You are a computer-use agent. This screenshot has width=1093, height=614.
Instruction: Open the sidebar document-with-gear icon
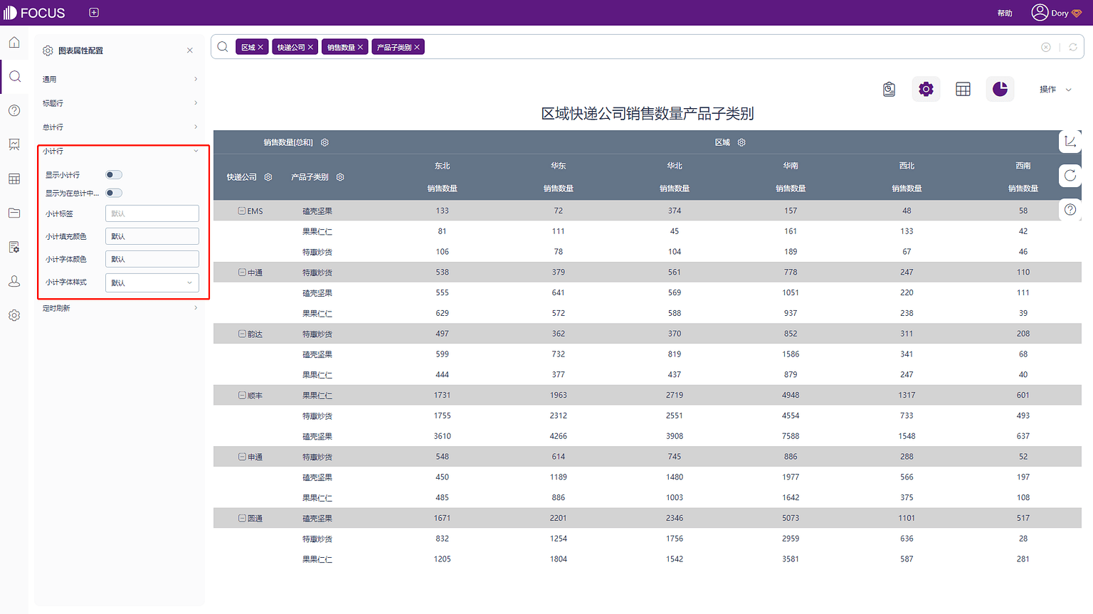coord(14,247)
